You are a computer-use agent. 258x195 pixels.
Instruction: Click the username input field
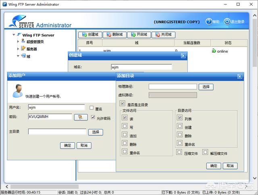[x=56, y=107]
